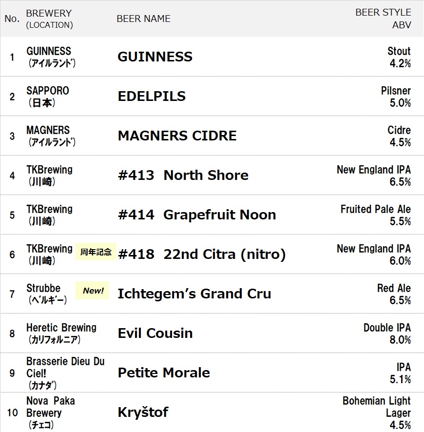Viewport: 424px width, 432px height.
Task: Click the Fruited Pale Ale style label
Action: tap(375, 209)
